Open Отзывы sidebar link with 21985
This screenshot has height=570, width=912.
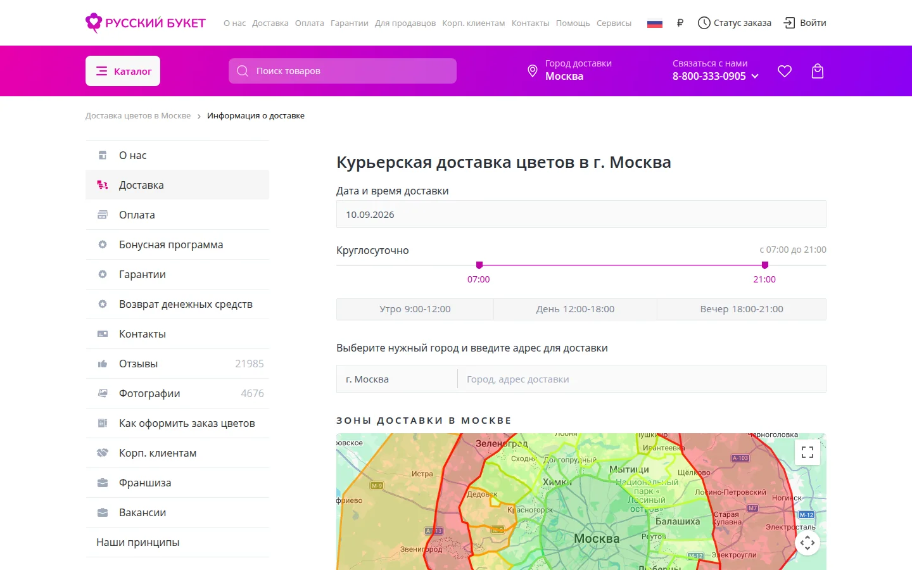click(x=177, y=364)
